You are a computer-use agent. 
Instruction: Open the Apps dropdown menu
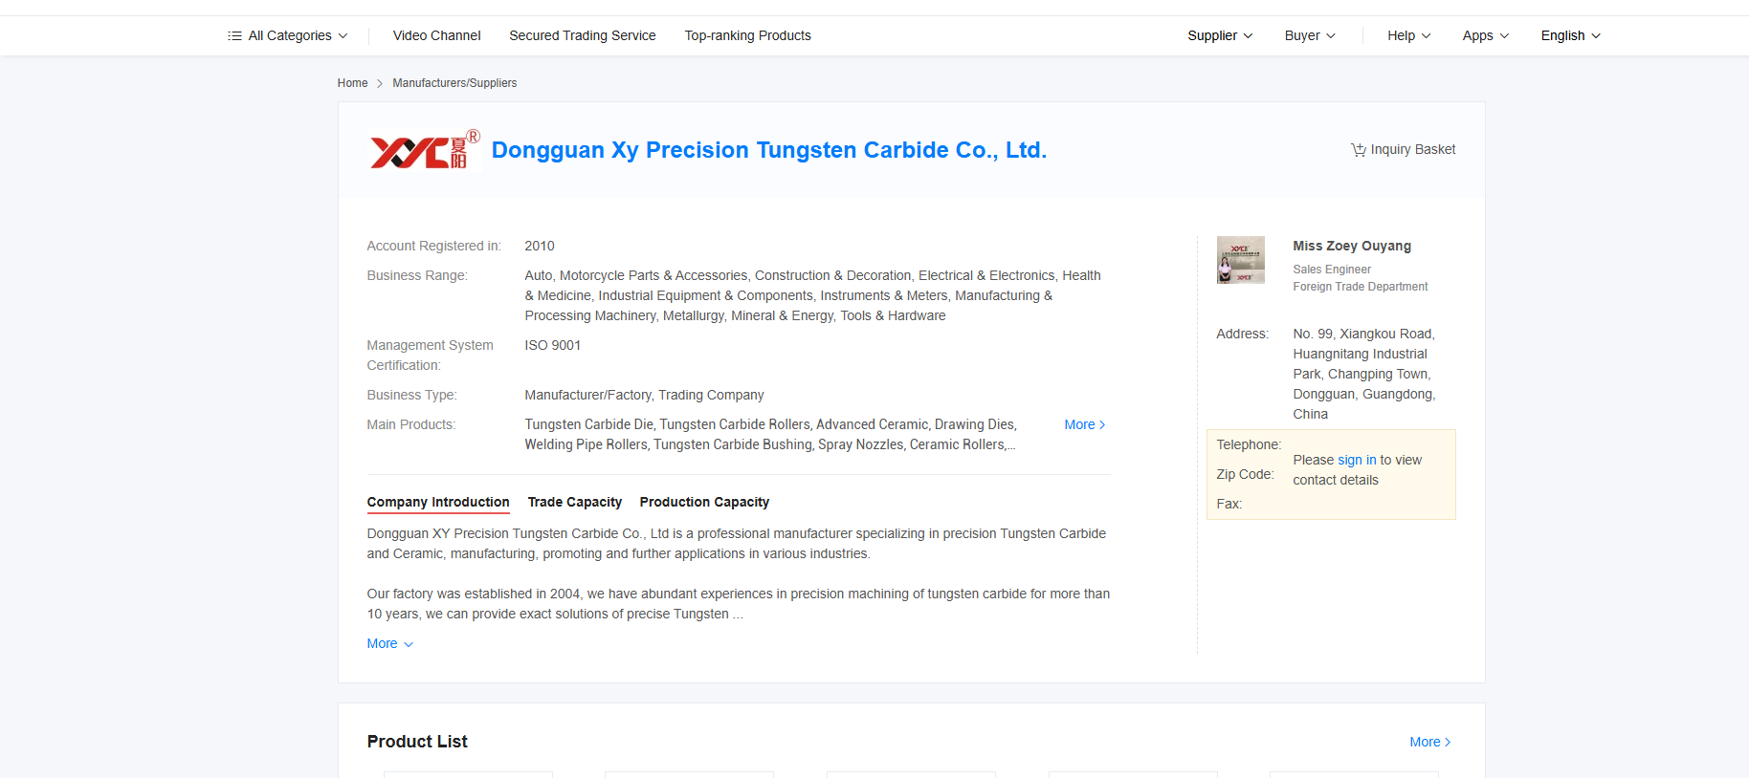tap(1485, 36)
